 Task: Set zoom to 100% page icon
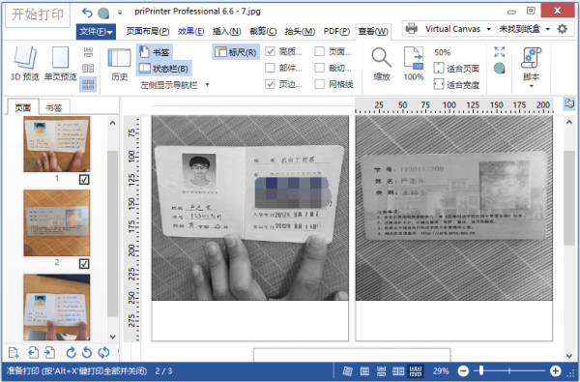[414, 64]
